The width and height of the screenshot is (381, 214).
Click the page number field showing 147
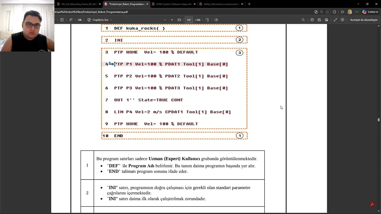point(189,20)
